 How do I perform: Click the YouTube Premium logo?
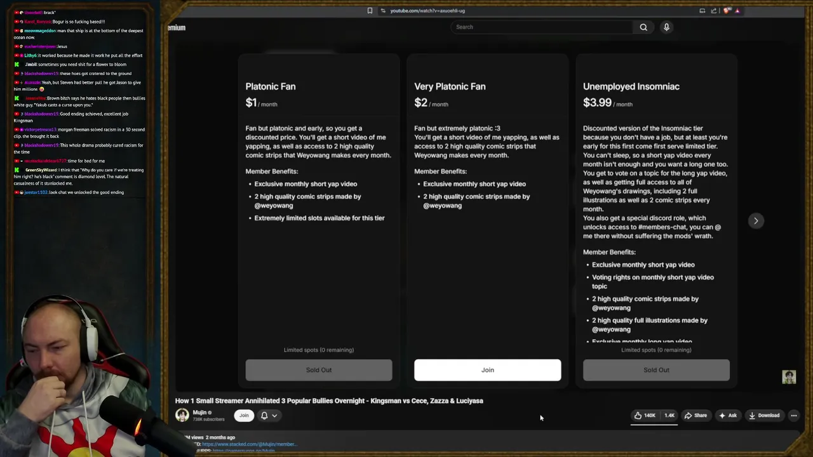point(177,27)
